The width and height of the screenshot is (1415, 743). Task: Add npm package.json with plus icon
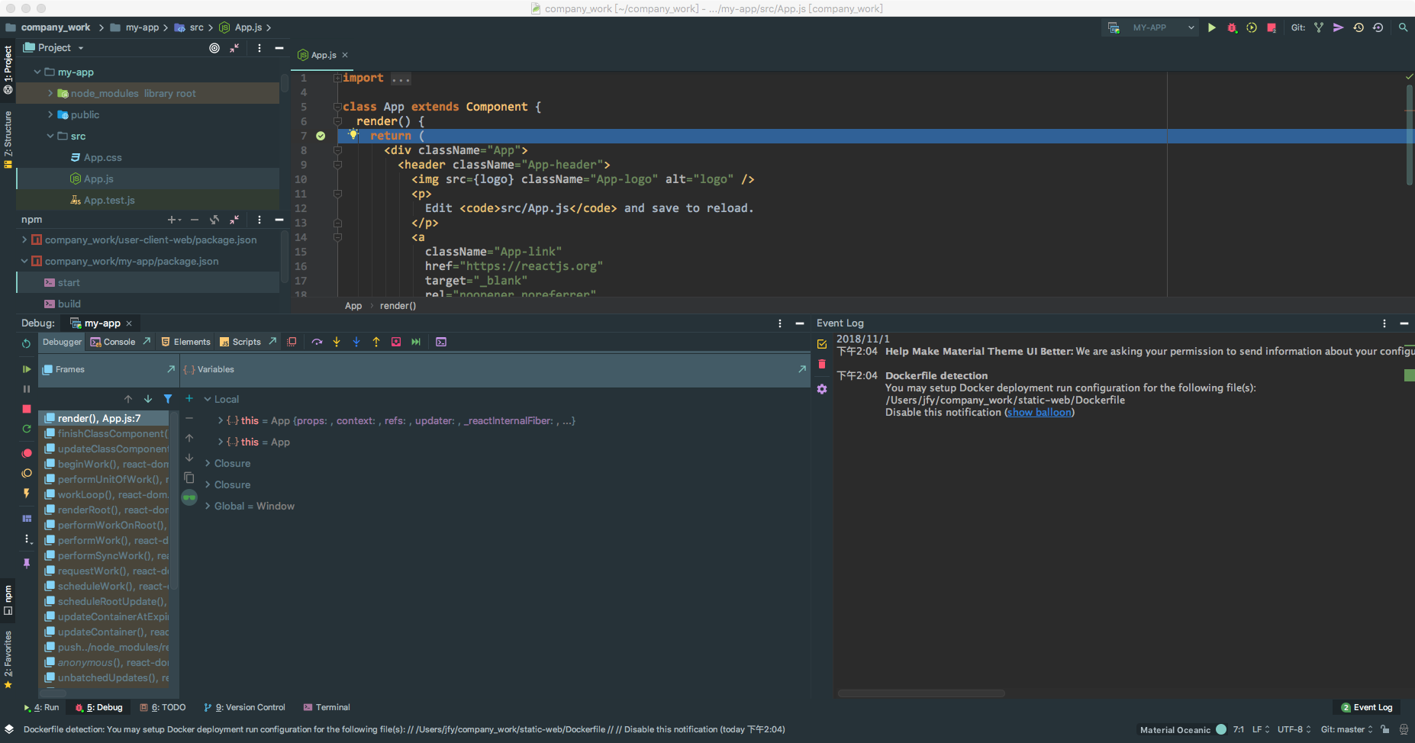tap(172, 220)
